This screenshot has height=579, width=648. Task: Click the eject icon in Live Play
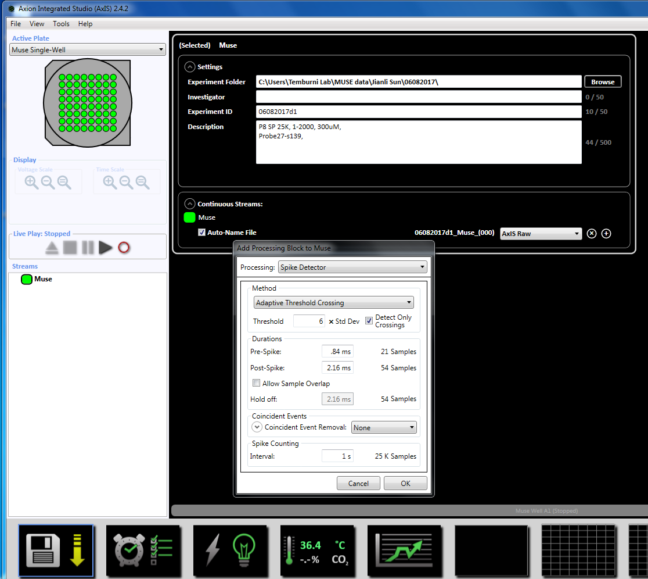click(52, 248)
